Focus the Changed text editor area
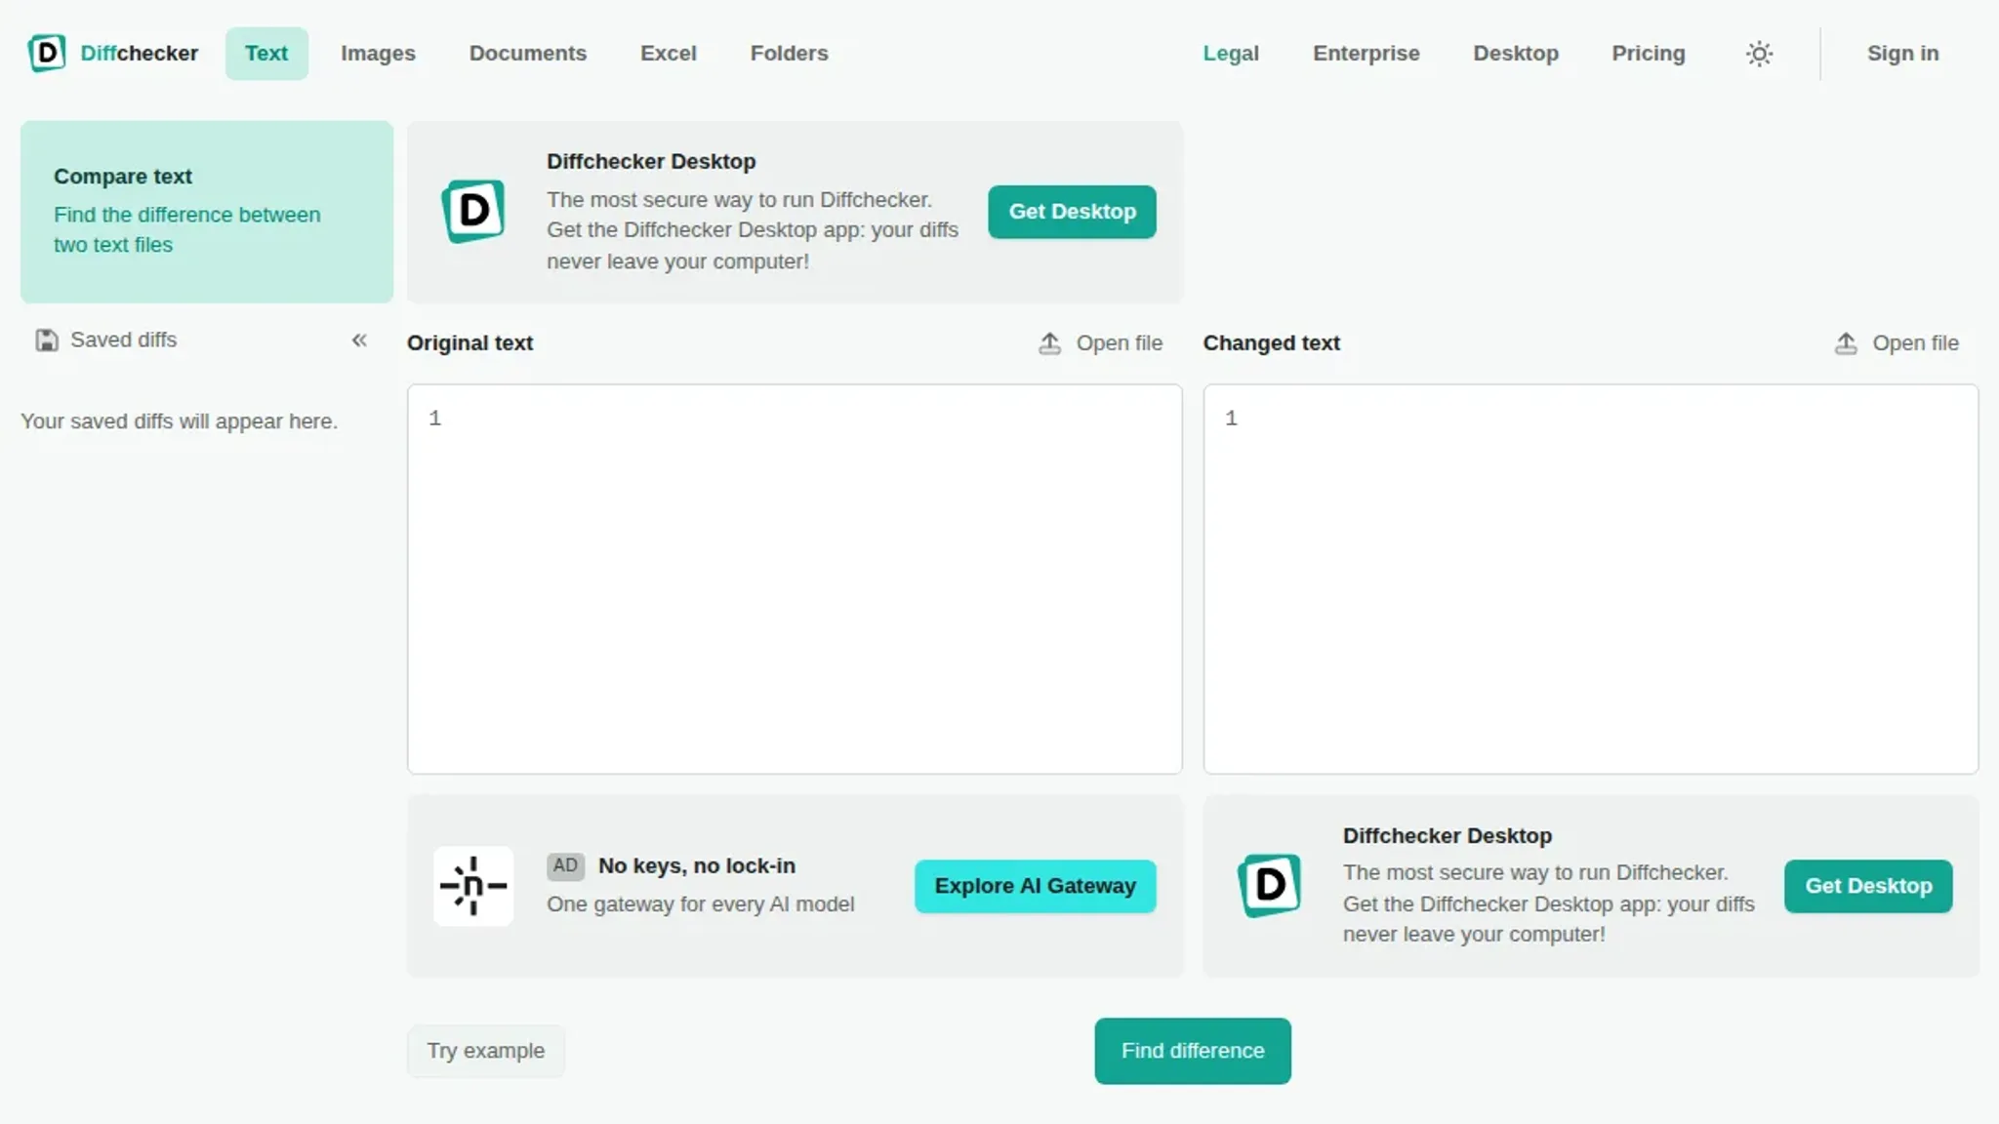The height and width of the screenshot is (1124, 1999). [1591, 579]
